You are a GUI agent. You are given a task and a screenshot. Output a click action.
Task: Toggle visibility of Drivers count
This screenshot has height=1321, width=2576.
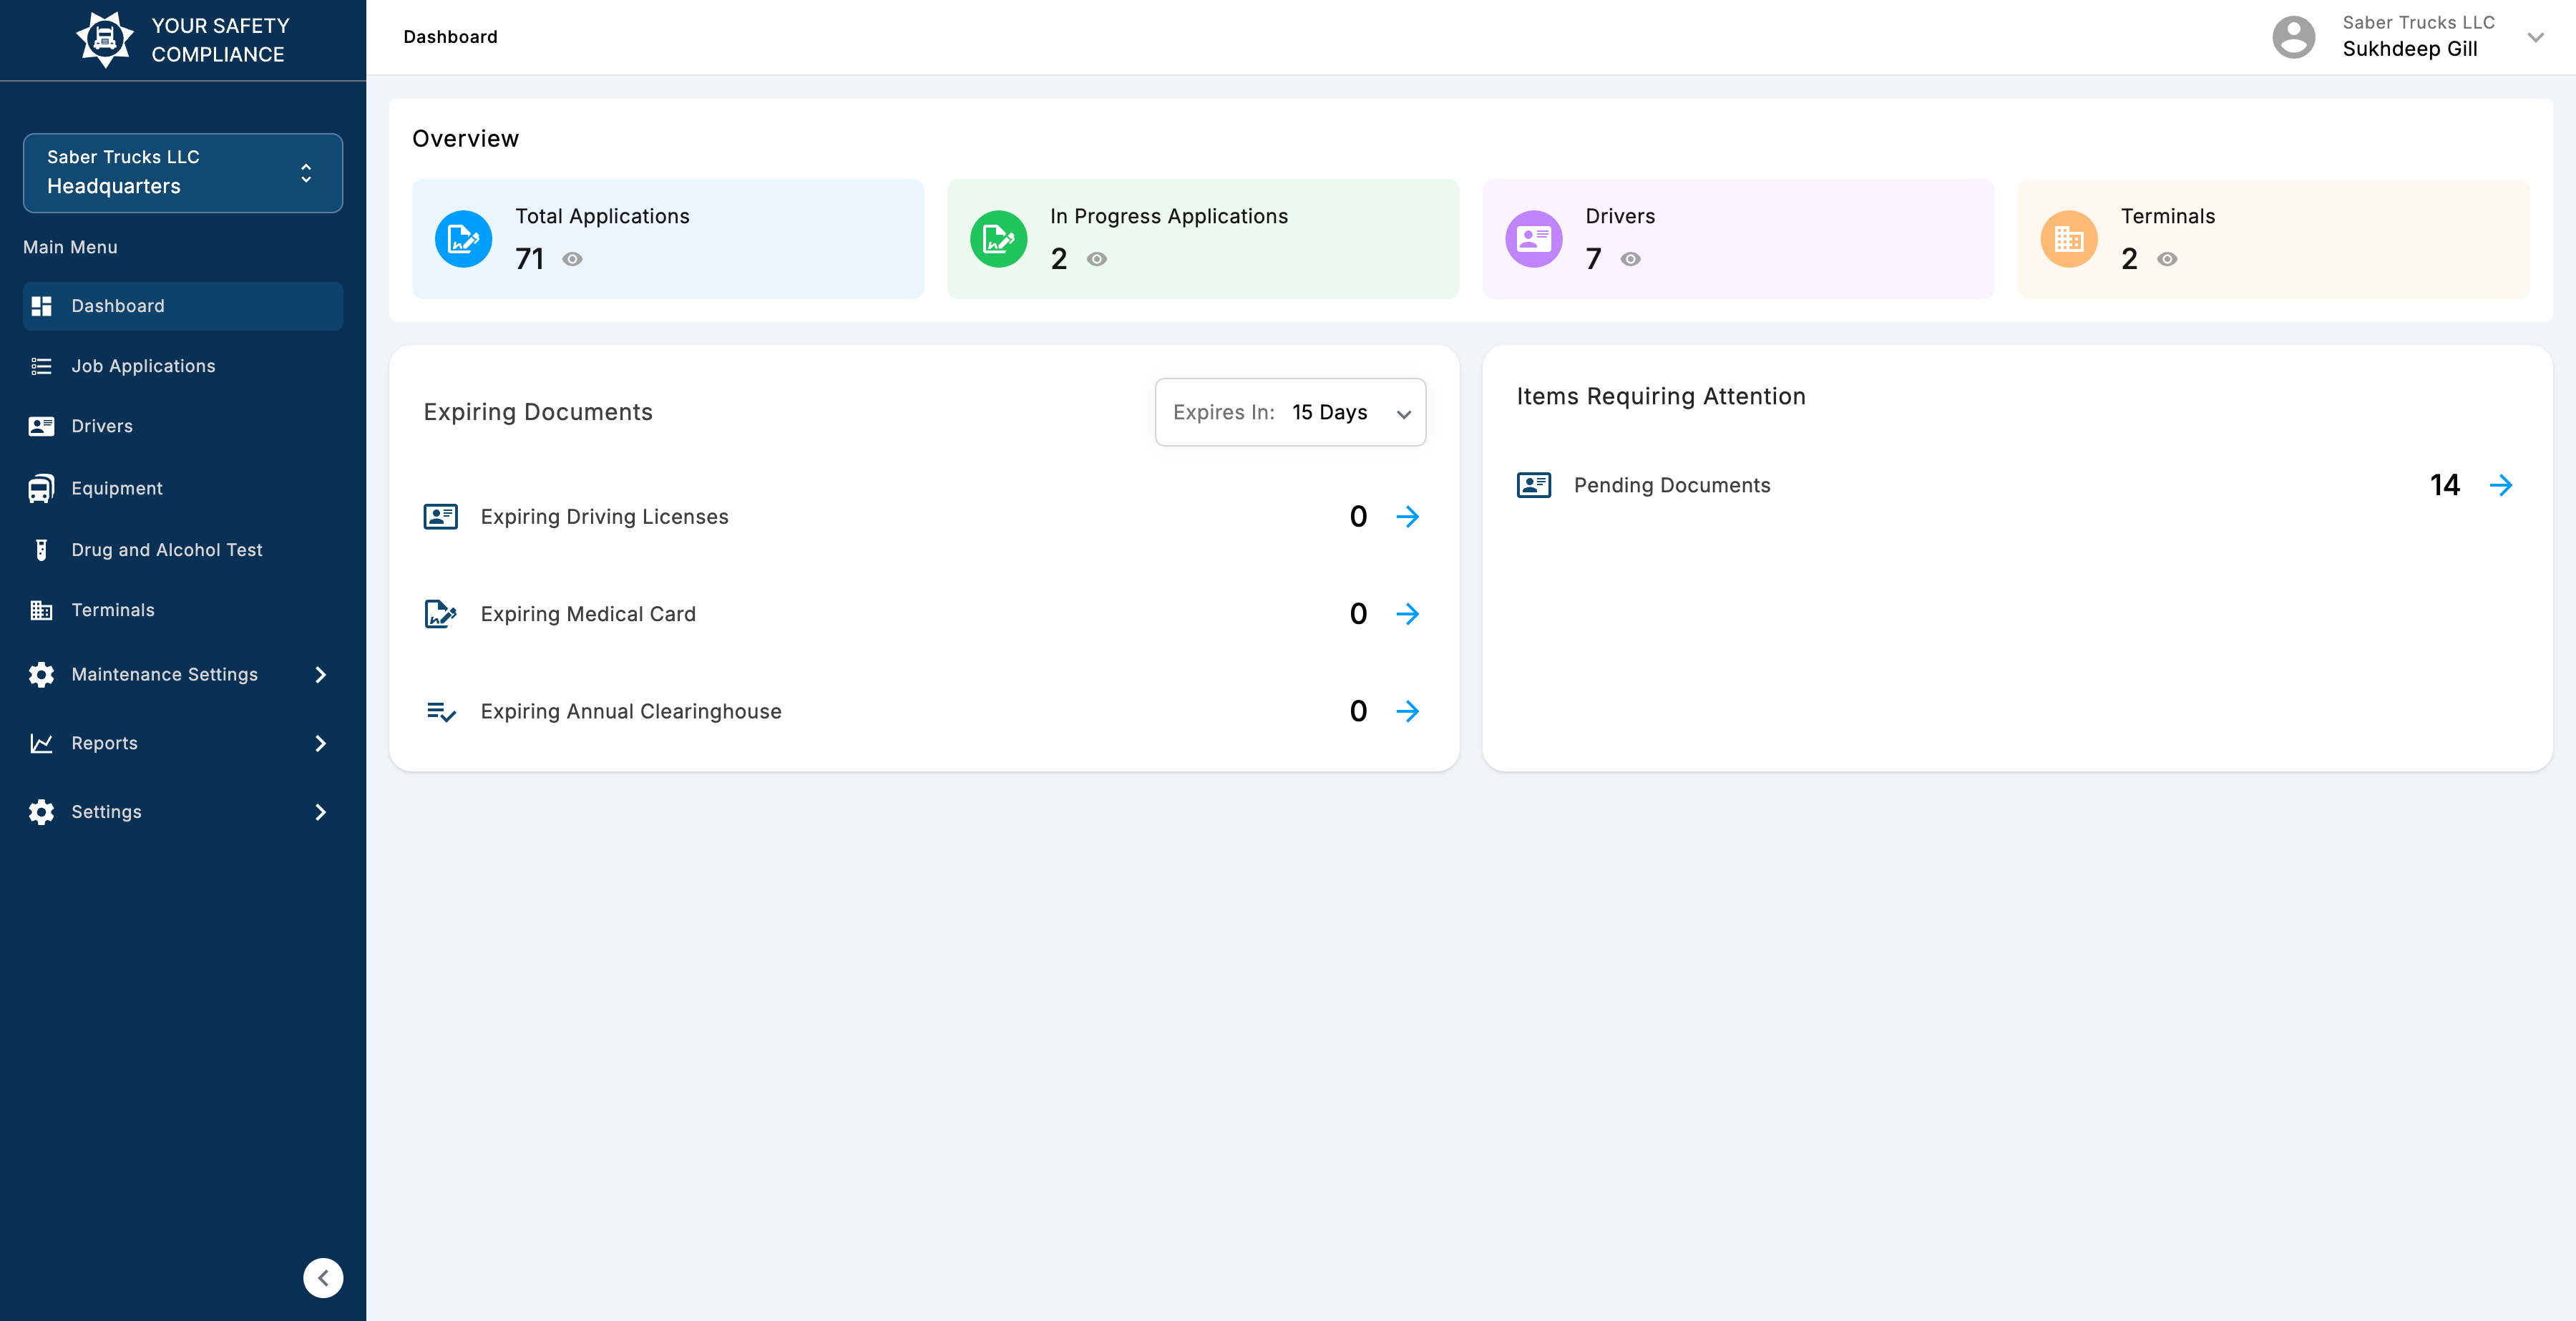tap(1630, 260)
